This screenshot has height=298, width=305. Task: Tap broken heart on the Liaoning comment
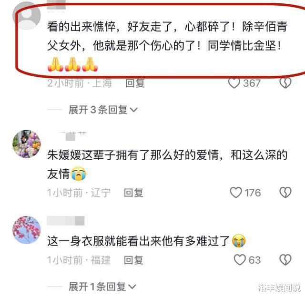click(x=285, y=193)
